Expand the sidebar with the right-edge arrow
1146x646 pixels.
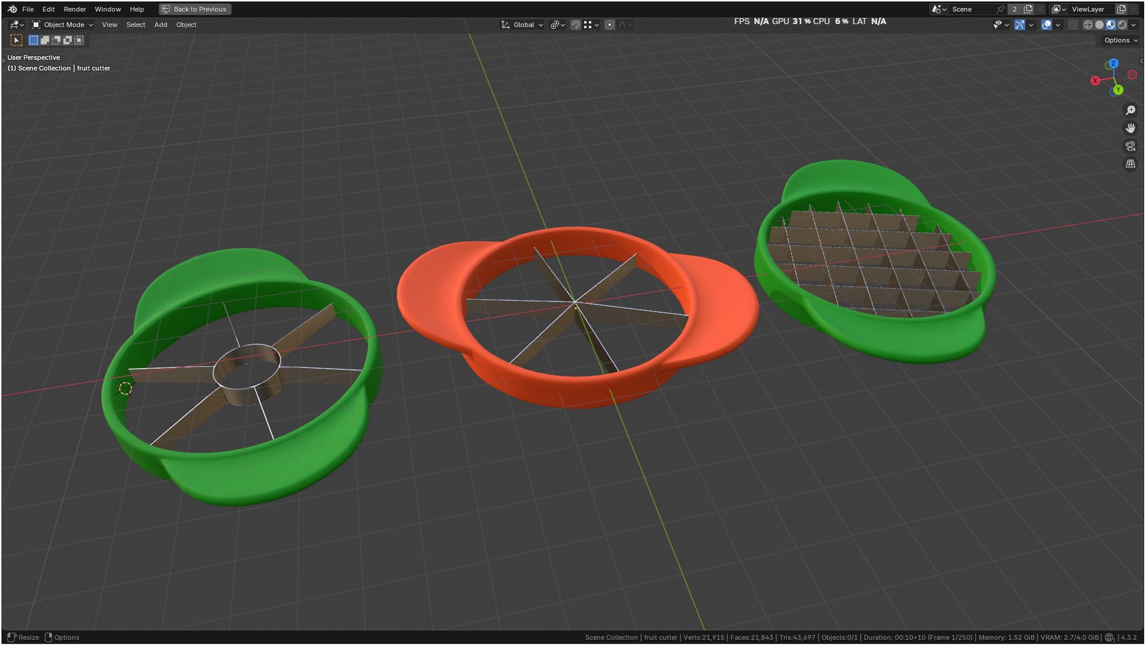click(1142, 60)
